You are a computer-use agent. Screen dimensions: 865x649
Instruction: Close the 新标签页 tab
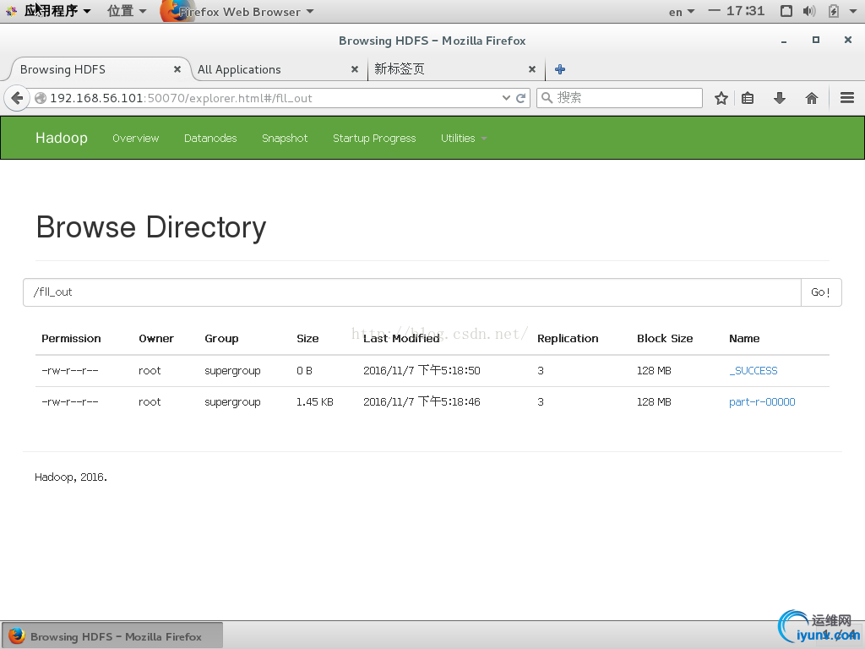pyautogui.click(x=532, y=69)
